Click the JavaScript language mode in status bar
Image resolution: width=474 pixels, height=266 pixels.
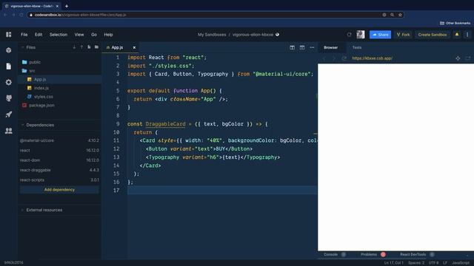pyautogui.click(x=461, y=263)
